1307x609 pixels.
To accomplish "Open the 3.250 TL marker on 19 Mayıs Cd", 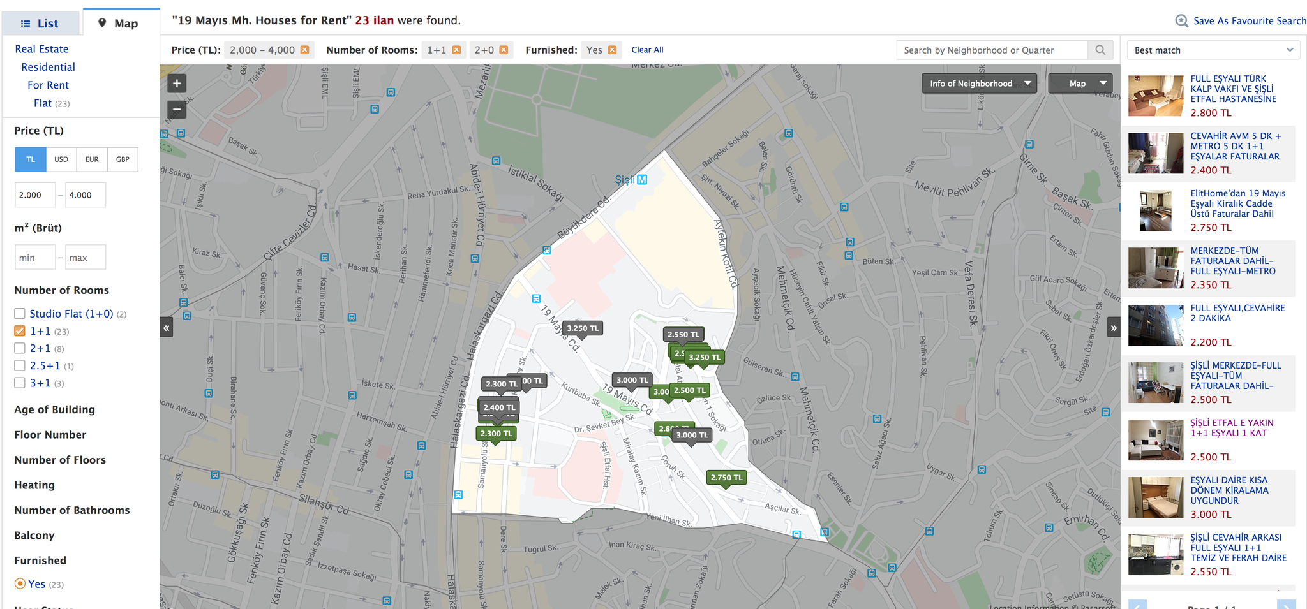I will pos(583,329).
